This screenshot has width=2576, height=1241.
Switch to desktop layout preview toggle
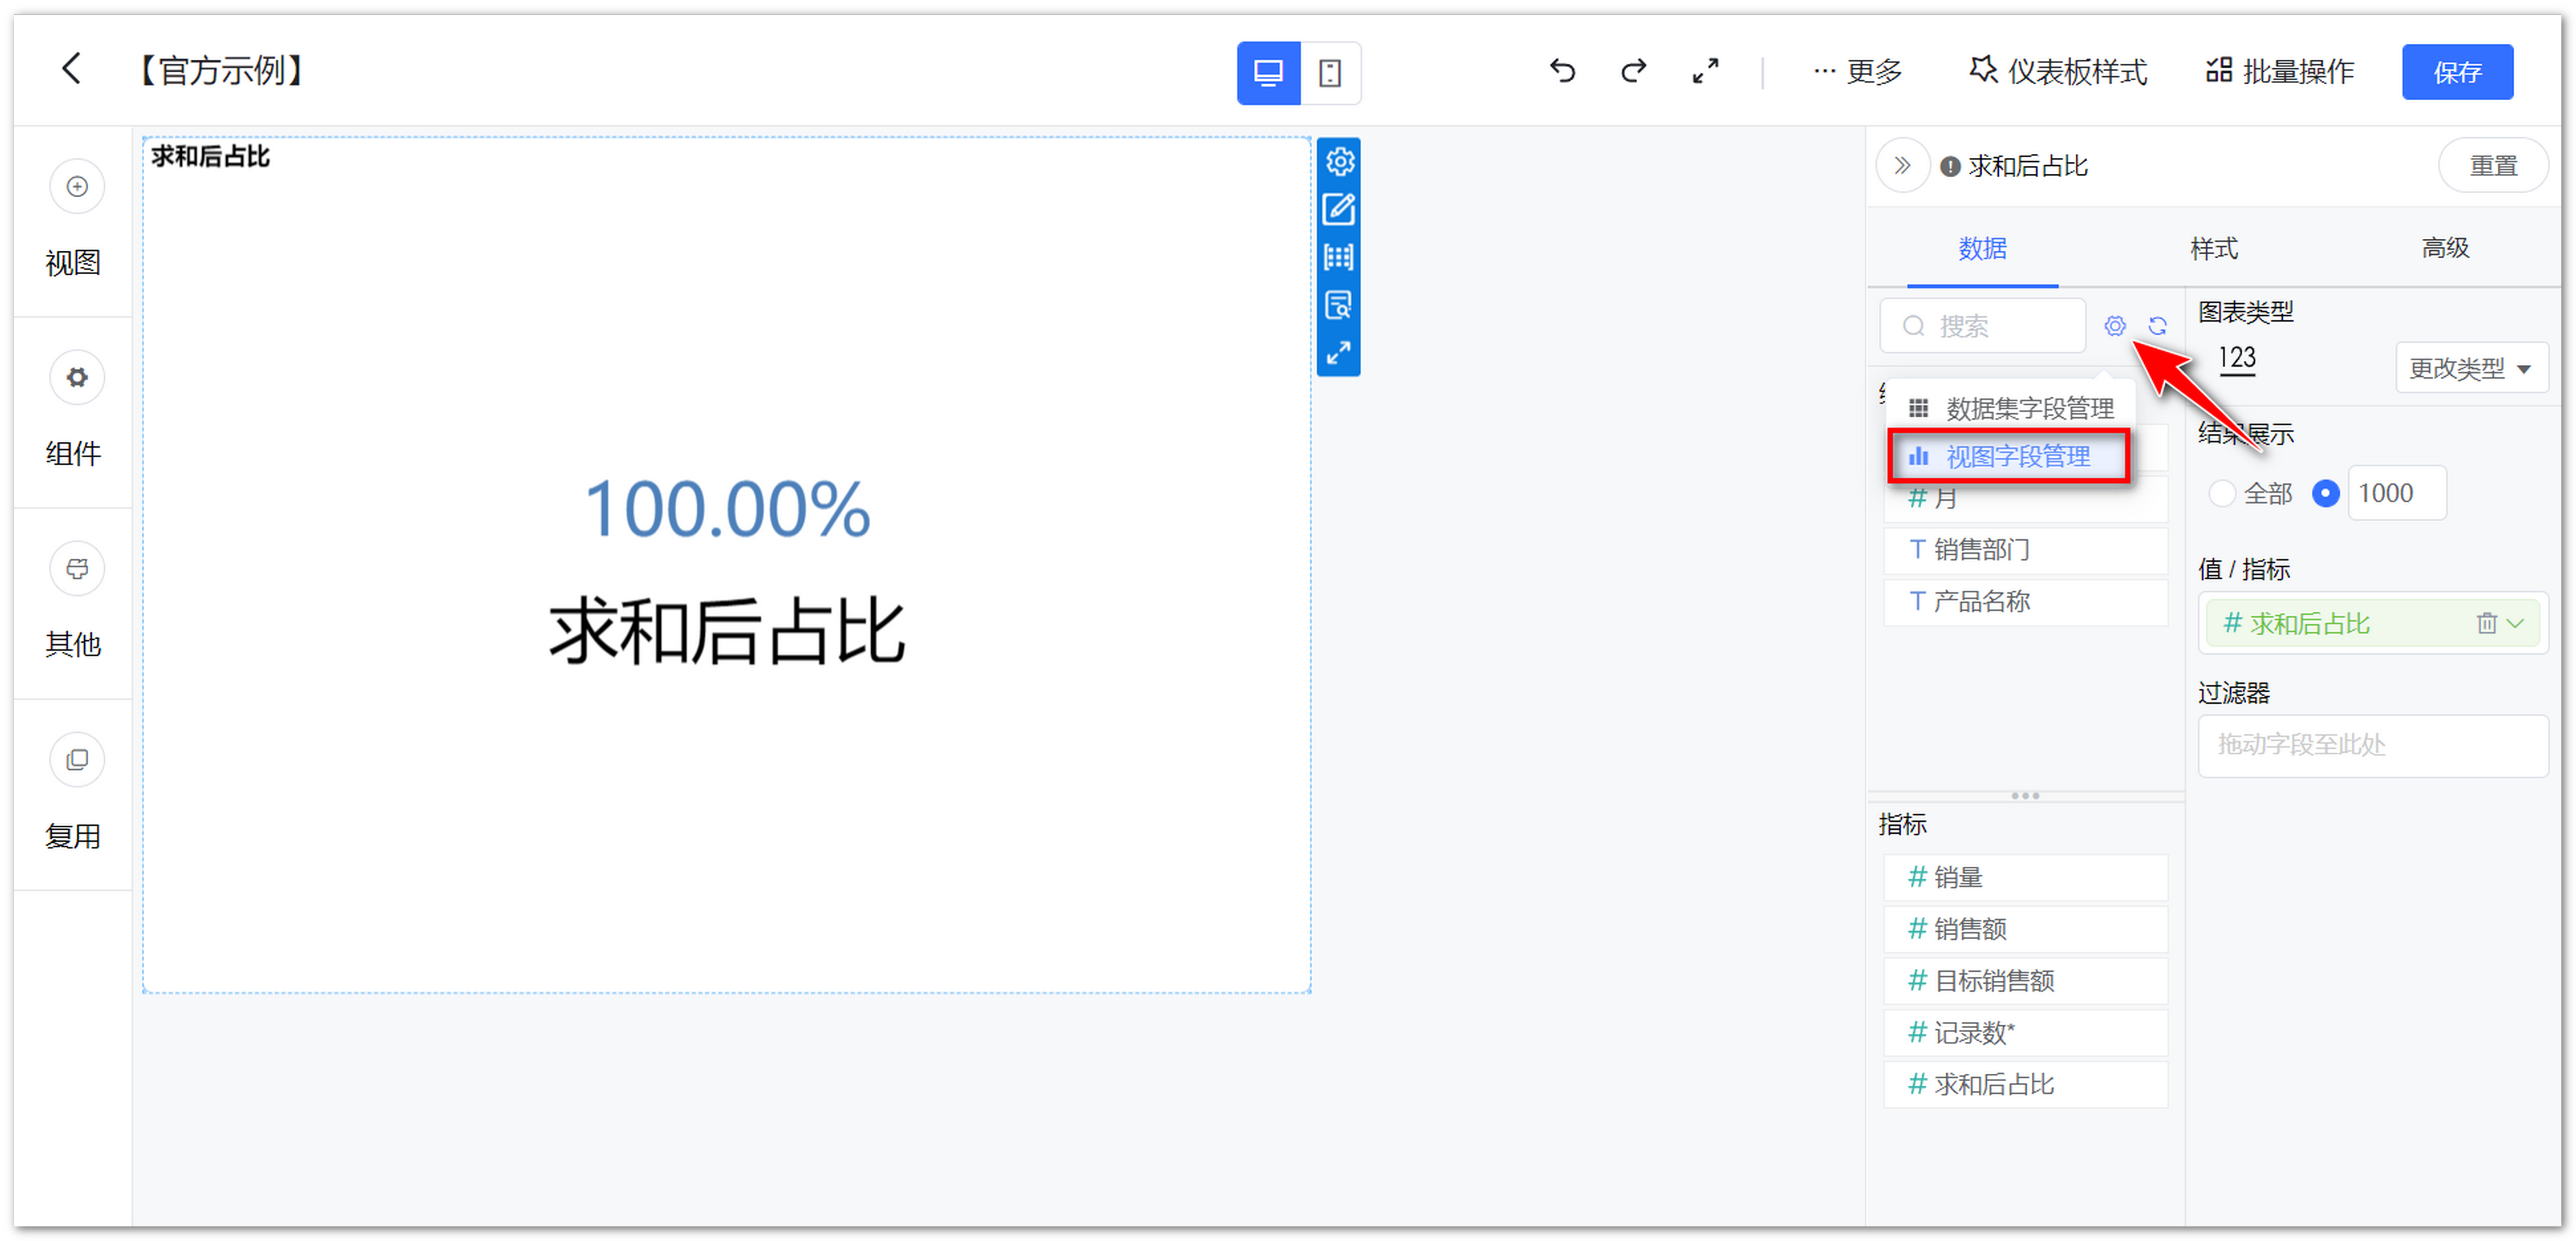[1268, 73]
